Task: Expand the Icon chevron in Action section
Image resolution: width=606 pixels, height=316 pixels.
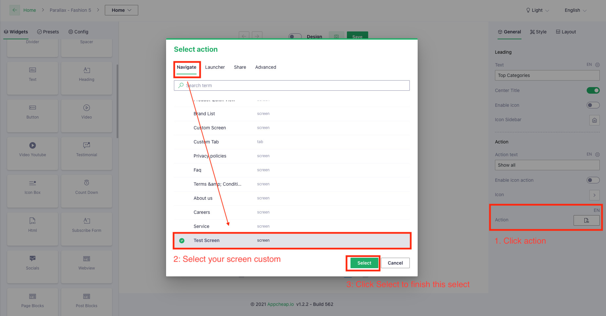Action: click(x=594, y=195)
